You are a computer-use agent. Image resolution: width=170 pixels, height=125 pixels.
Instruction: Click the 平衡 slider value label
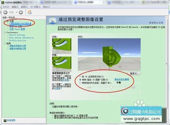click(x=119, y=83)
